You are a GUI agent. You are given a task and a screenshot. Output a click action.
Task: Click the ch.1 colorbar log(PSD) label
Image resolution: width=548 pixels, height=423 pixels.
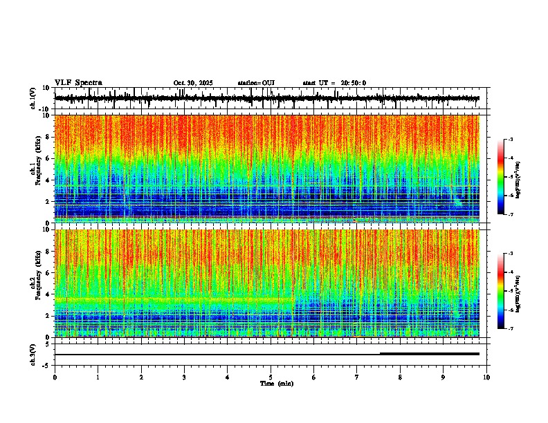518,180
